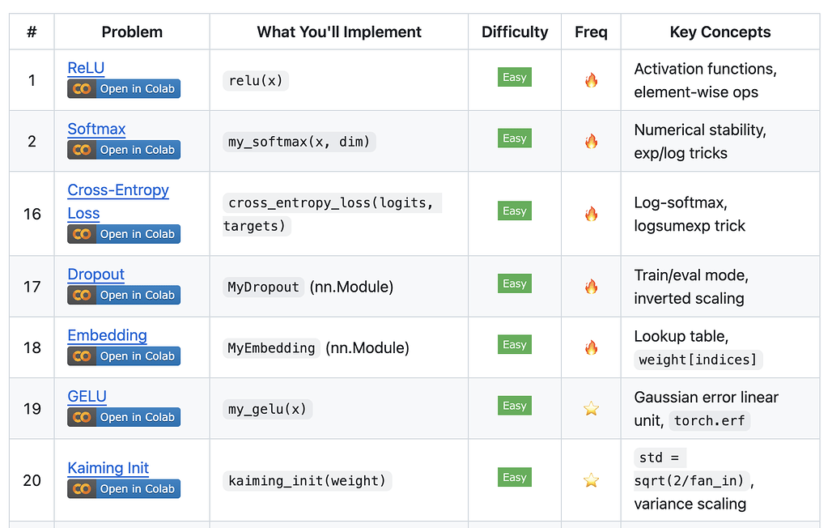This screenshot has width=832, height=528.
Task: Click Open in Colab badge for Kaiming Init
Action: (x=124, y=488)
